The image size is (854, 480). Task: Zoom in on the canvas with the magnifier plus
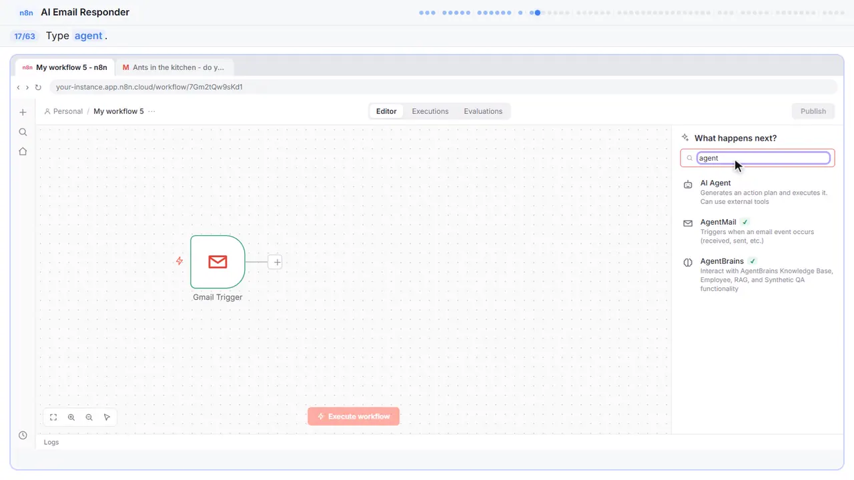tap(71, 417)
